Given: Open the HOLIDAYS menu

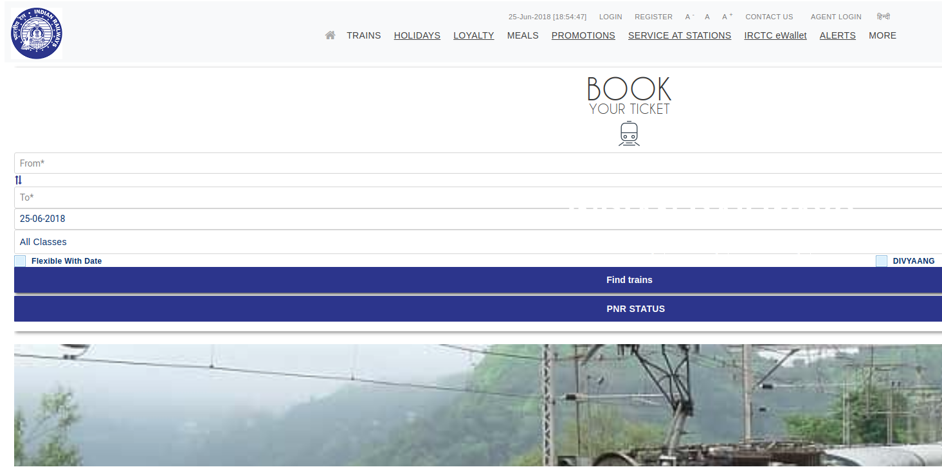Looking at the screenshot, I should [x=417, y=35].
